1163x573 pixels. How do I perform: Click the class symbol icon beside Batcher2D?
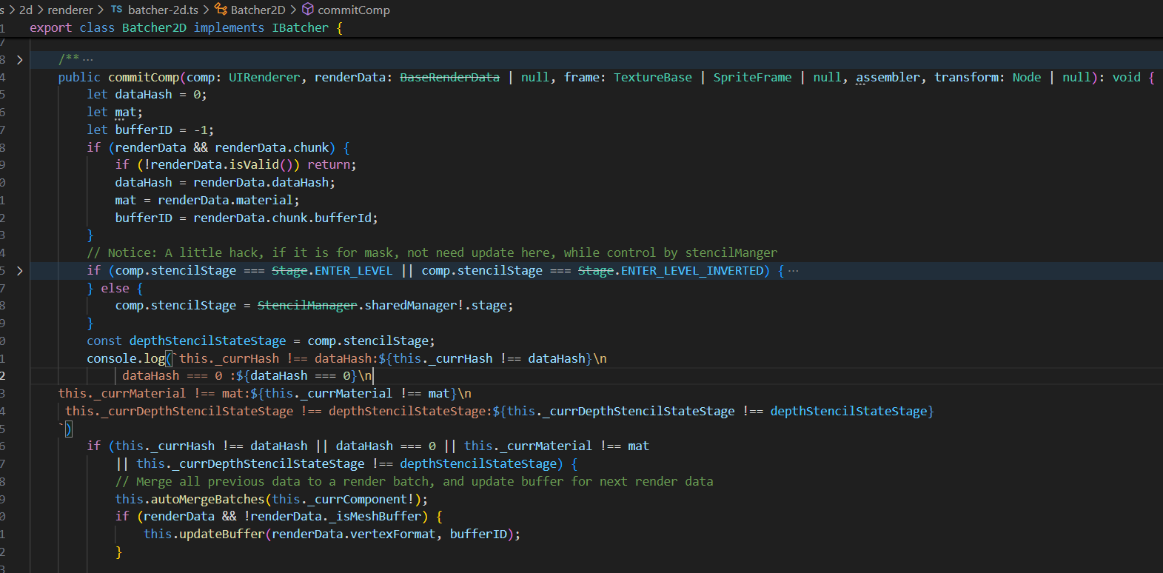(221, 10)
